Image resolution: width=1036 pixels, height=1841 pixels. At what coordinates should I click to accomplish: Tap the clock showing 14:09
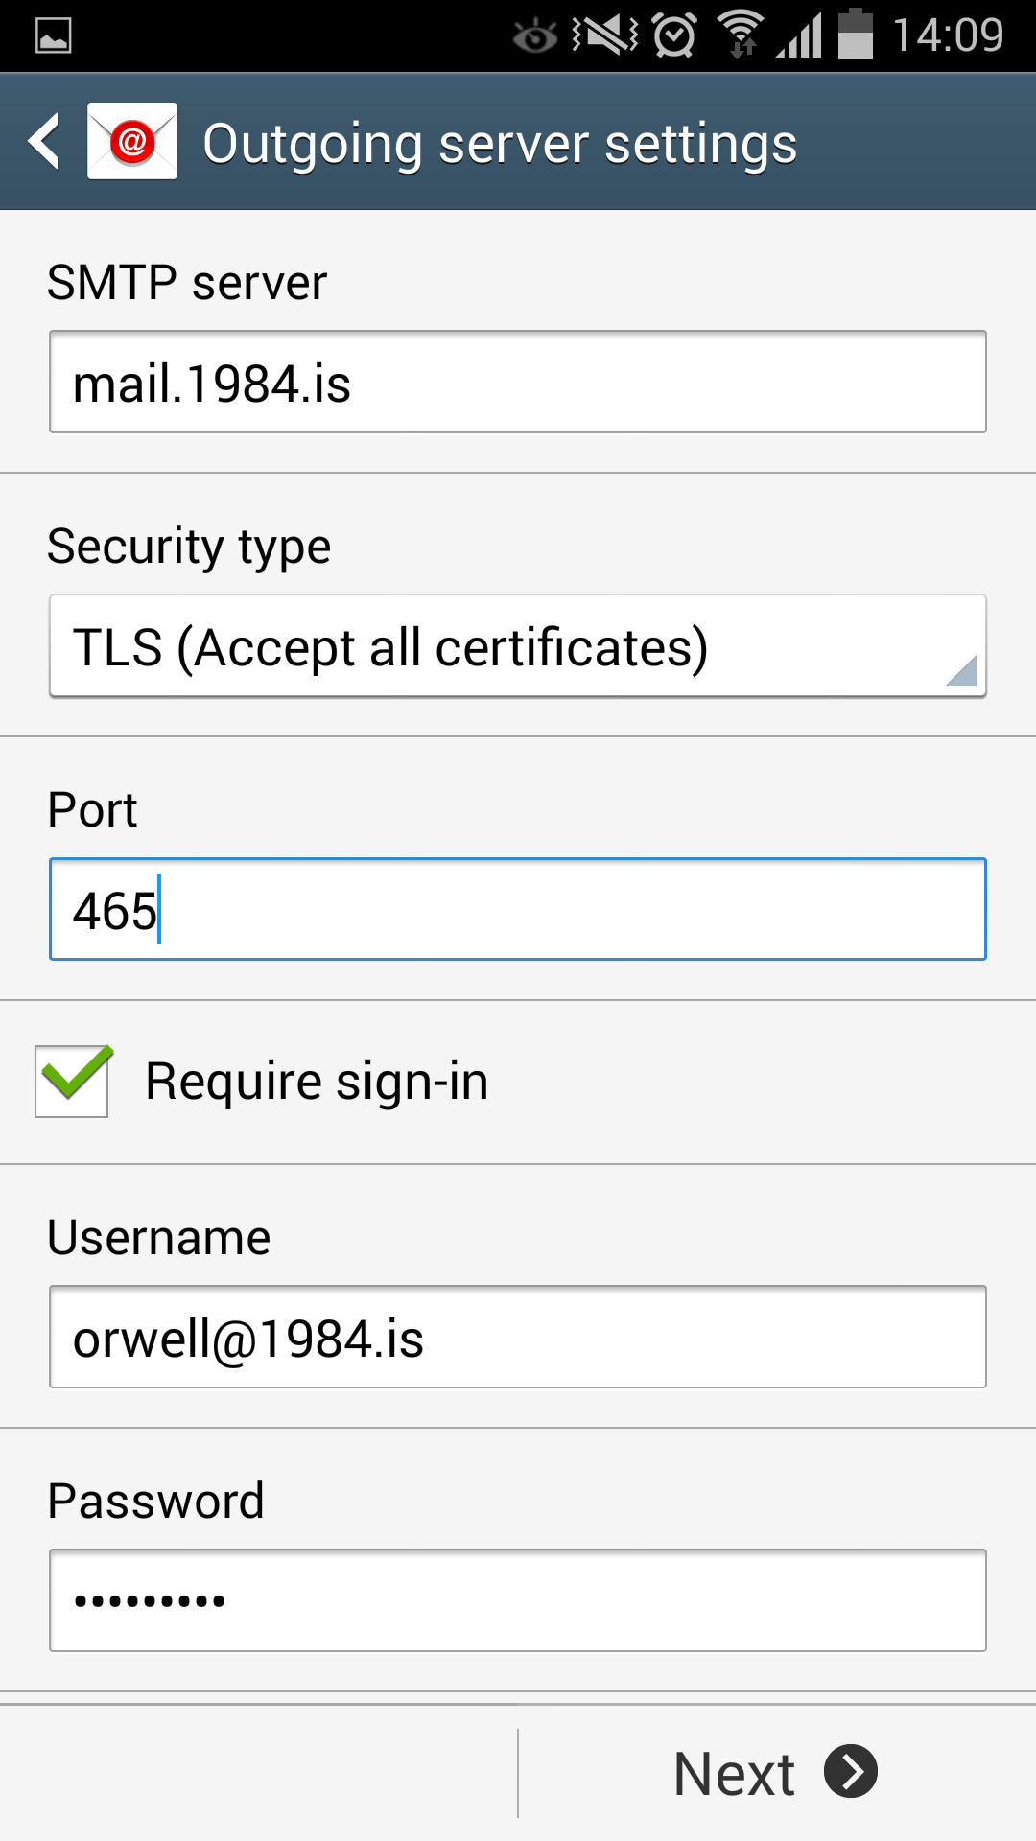(x=948, y=35)
